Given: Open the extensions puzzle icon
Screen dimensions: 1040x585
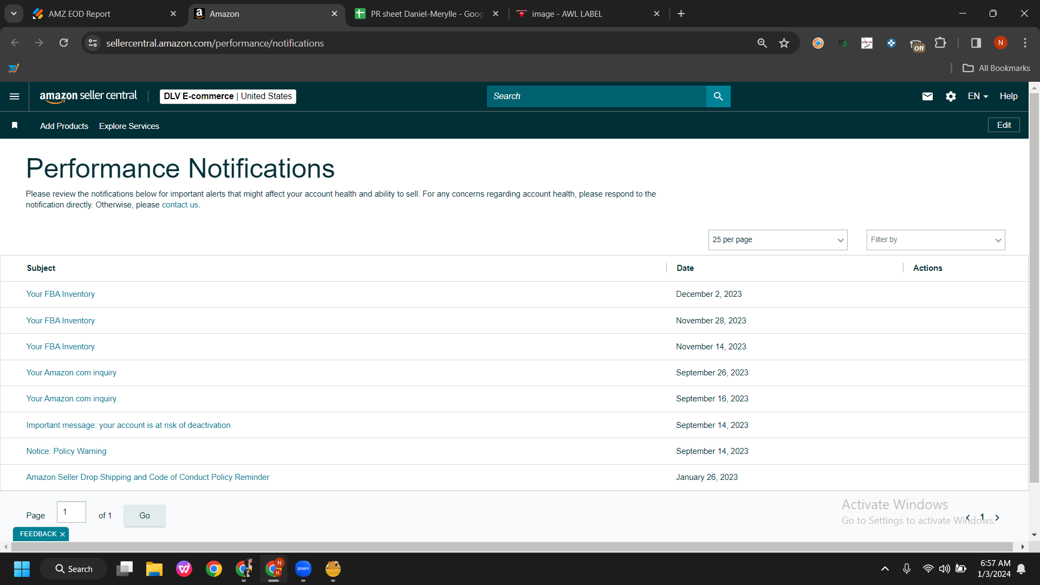Looking at the screenshot, I should pos(941,43).
